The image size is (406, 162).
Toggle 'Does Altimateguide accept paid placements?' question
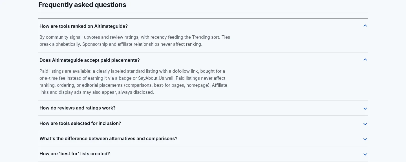click(90, 60)
